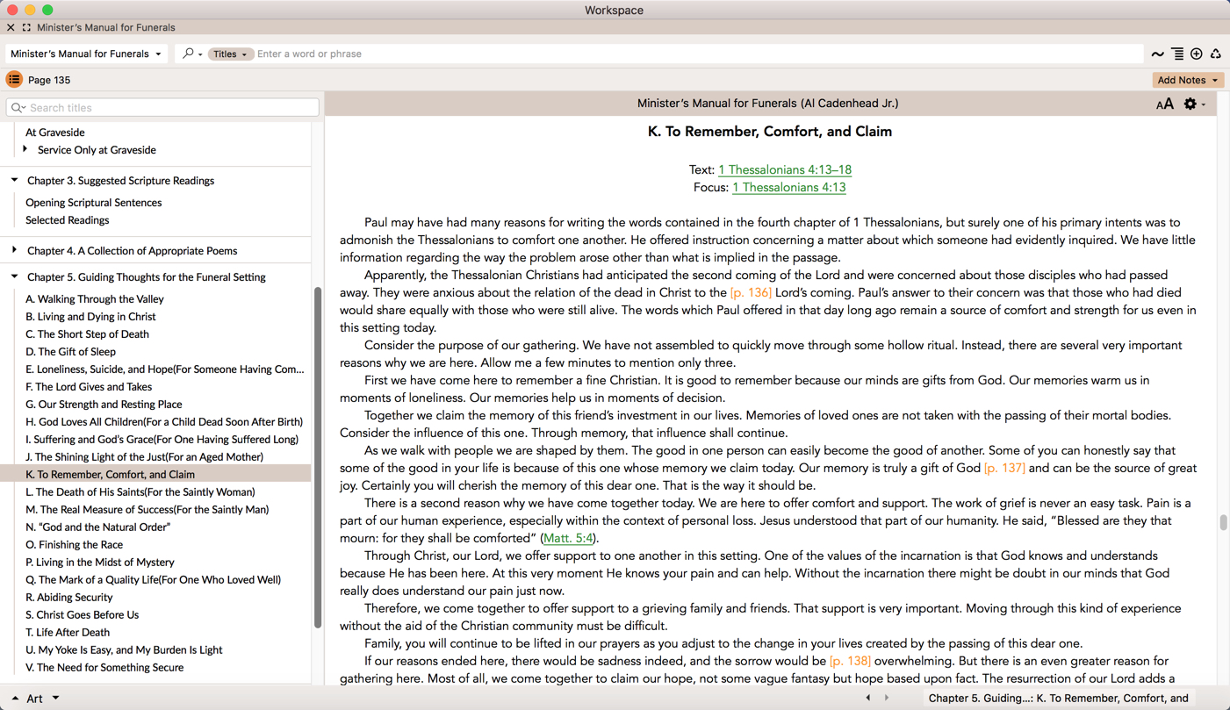Select F. The Lord Gives and Takes

(89, 387)
